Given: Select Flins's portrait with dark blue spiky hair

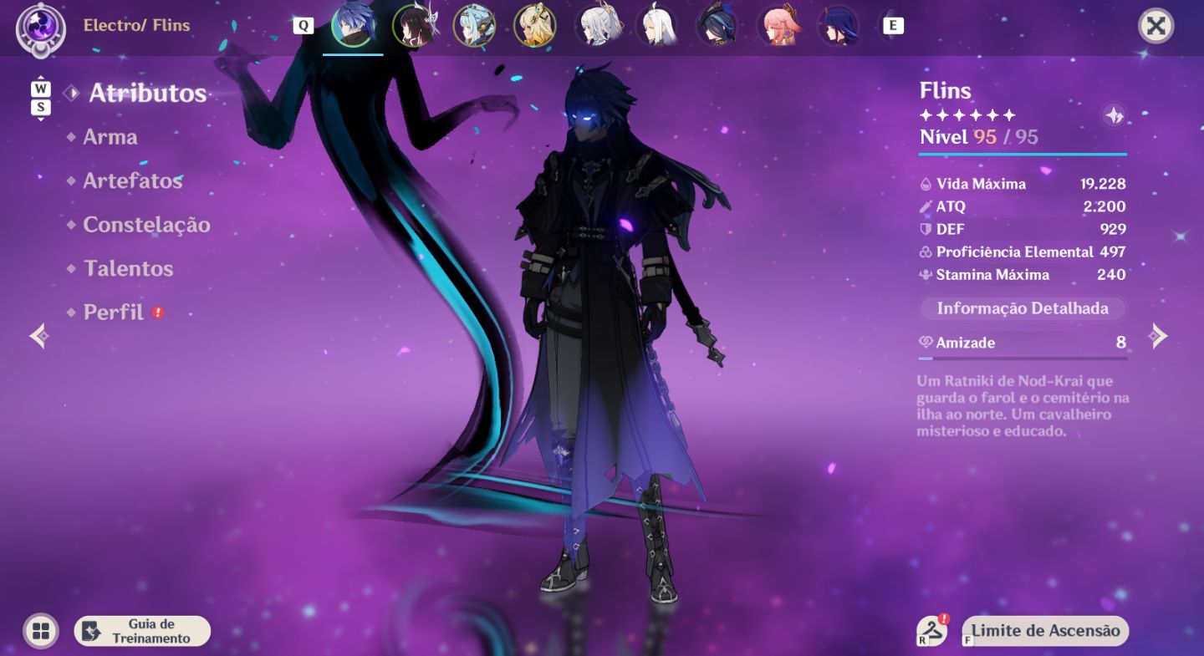Looking at the screenshot, I should (353, 26).
